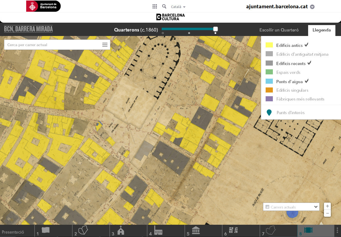Click the BCN, Darrera Mirada title link

pos(28,29)
